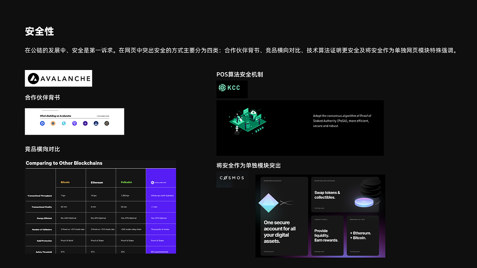This screenshot has height=268, width=477.
Task: Click the 'Transactional Throughput' row label
Action: click(40, 196)
